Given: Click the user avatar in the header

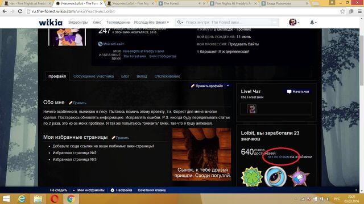Looking at the screenshot, I should (x=292, y=23).
